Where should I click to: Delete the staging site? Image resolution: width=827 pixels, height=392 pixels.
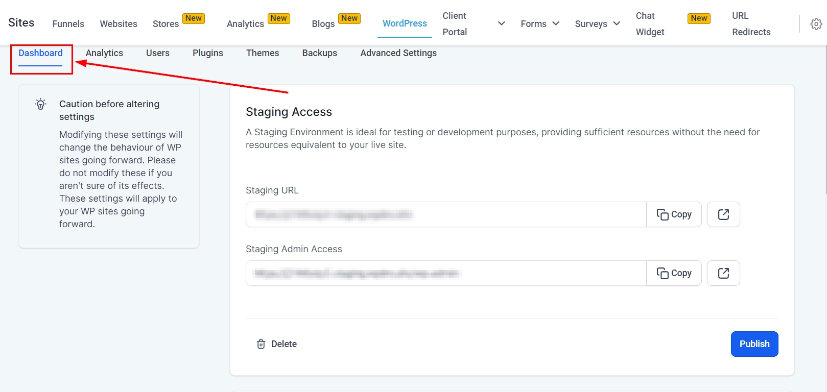pyautogui.click(x=276, y=344)
